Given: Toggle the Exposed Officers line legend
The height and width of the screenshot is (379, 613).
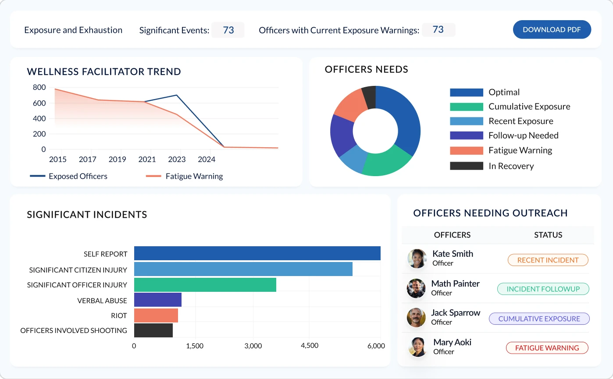Looking at the screenshot, I should coord(68,176).
